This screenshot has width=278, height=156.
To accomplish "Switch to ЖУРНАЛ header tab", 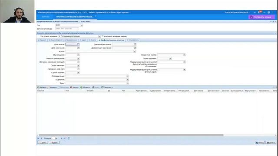I will pyautogui.click(x=45, y=17).
